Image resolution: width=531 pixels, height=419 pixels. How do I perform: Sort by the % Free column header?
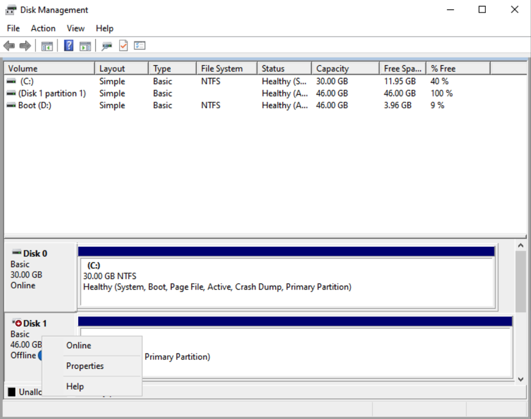pyautogui.click(x=458, y=68)
